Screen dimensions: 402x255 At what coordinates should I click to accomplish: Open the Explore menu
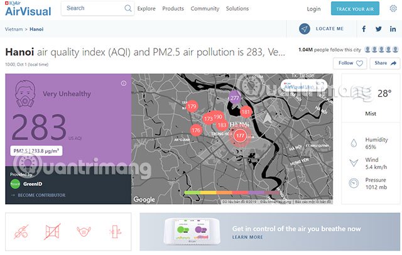point(146,8)
